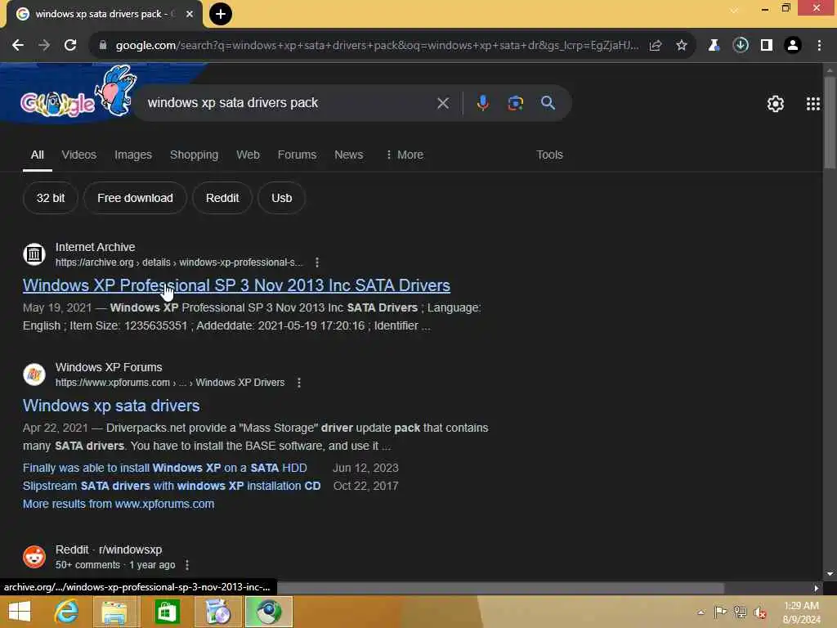Go back to previous page

18,46
